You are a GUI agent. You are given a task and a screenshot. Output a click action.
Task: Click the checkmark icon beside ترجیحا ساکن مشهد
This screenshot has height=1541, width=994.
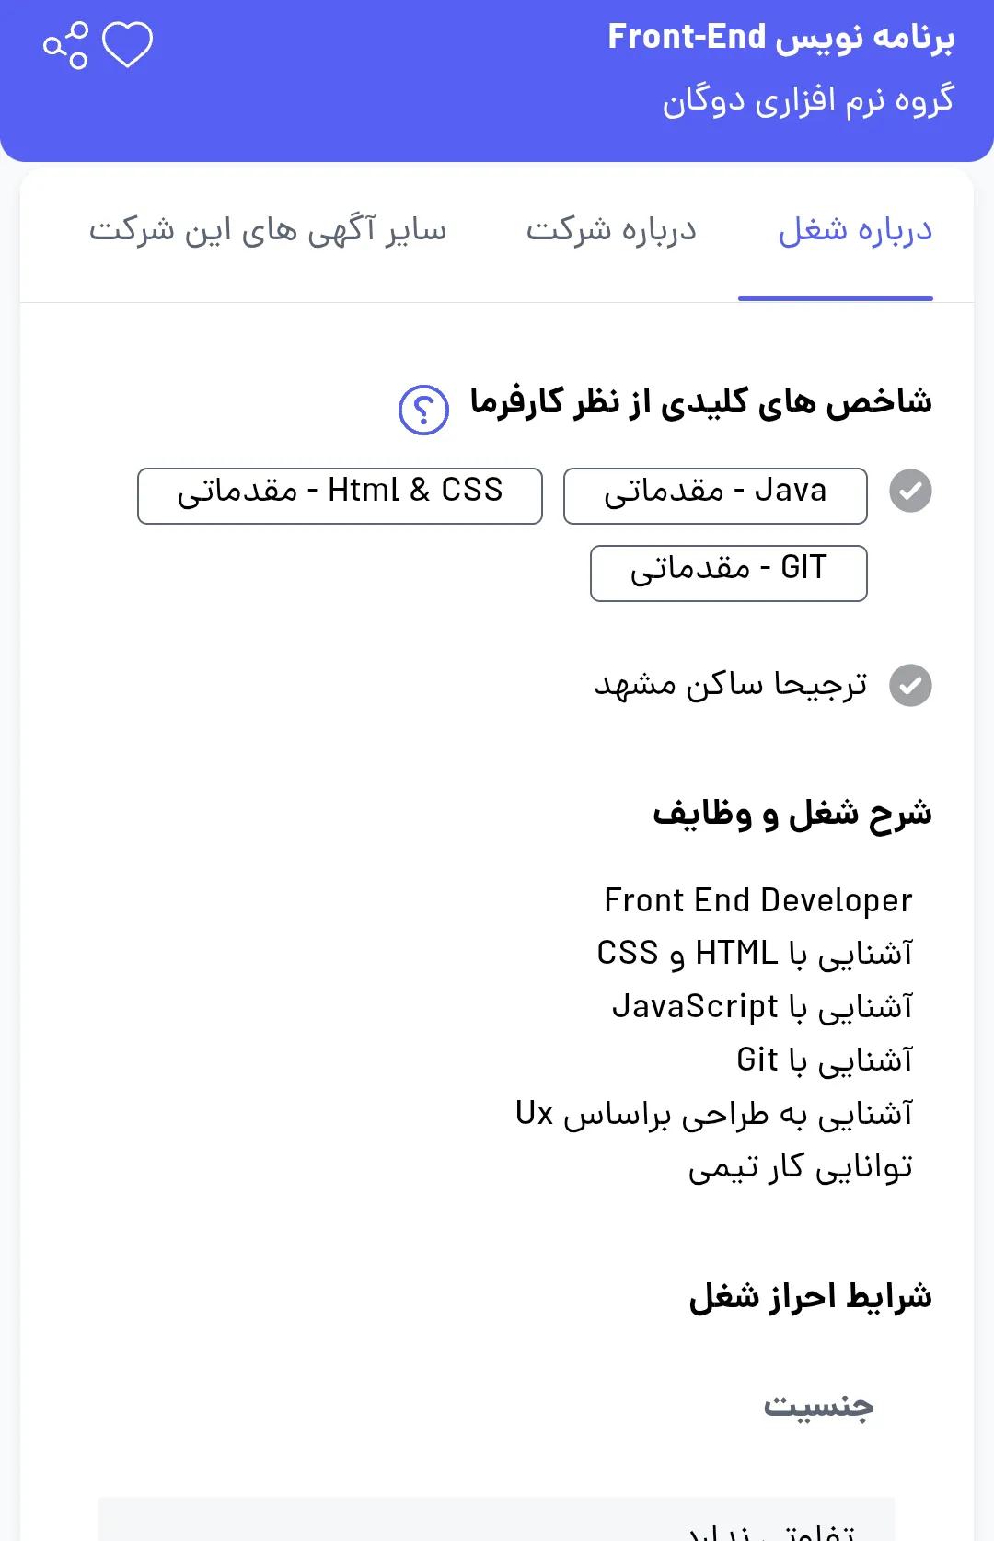coord(909,685)
